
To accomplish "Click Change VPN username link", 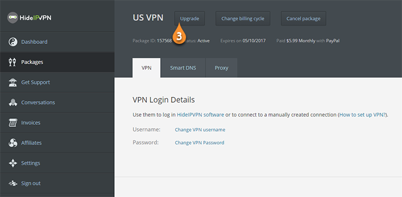I will (x=200, y=130).
